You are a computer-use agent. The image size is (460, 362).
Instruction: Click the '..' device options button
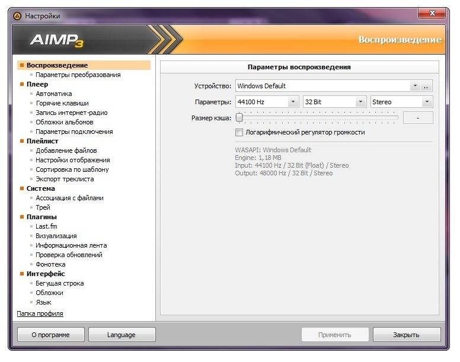[426, 86]
